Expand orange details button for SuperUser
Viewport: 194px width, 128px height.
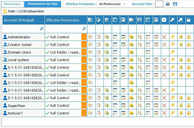tap(84, 105)
